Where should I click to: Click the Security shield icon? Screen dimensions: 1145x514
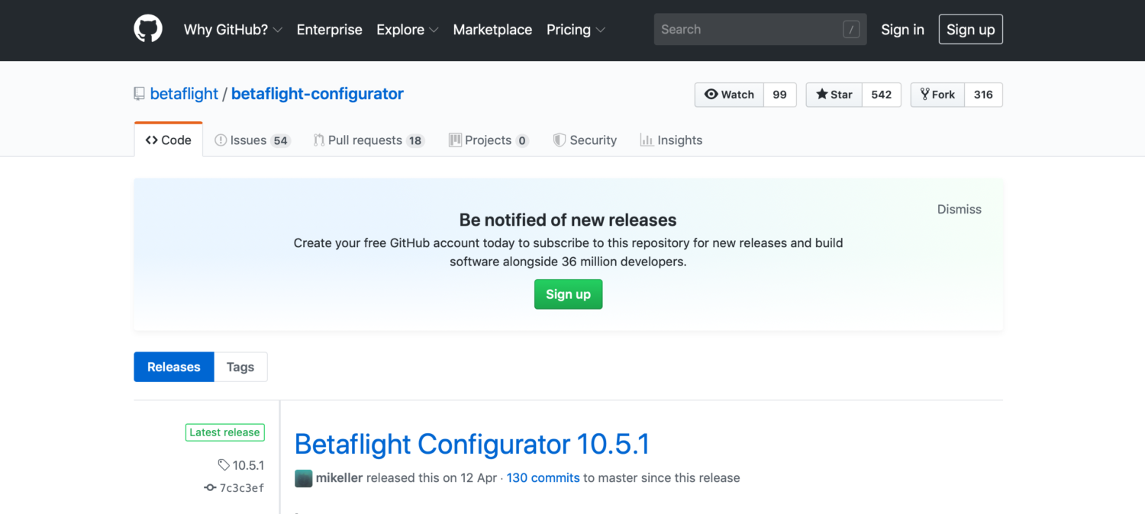coord(558,140)
